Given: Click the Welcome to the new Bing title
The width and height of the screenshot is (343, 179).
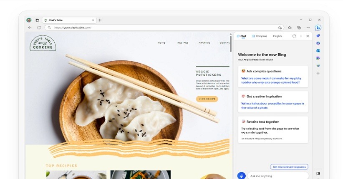Looking at the screenshot, I should point(262,55).
